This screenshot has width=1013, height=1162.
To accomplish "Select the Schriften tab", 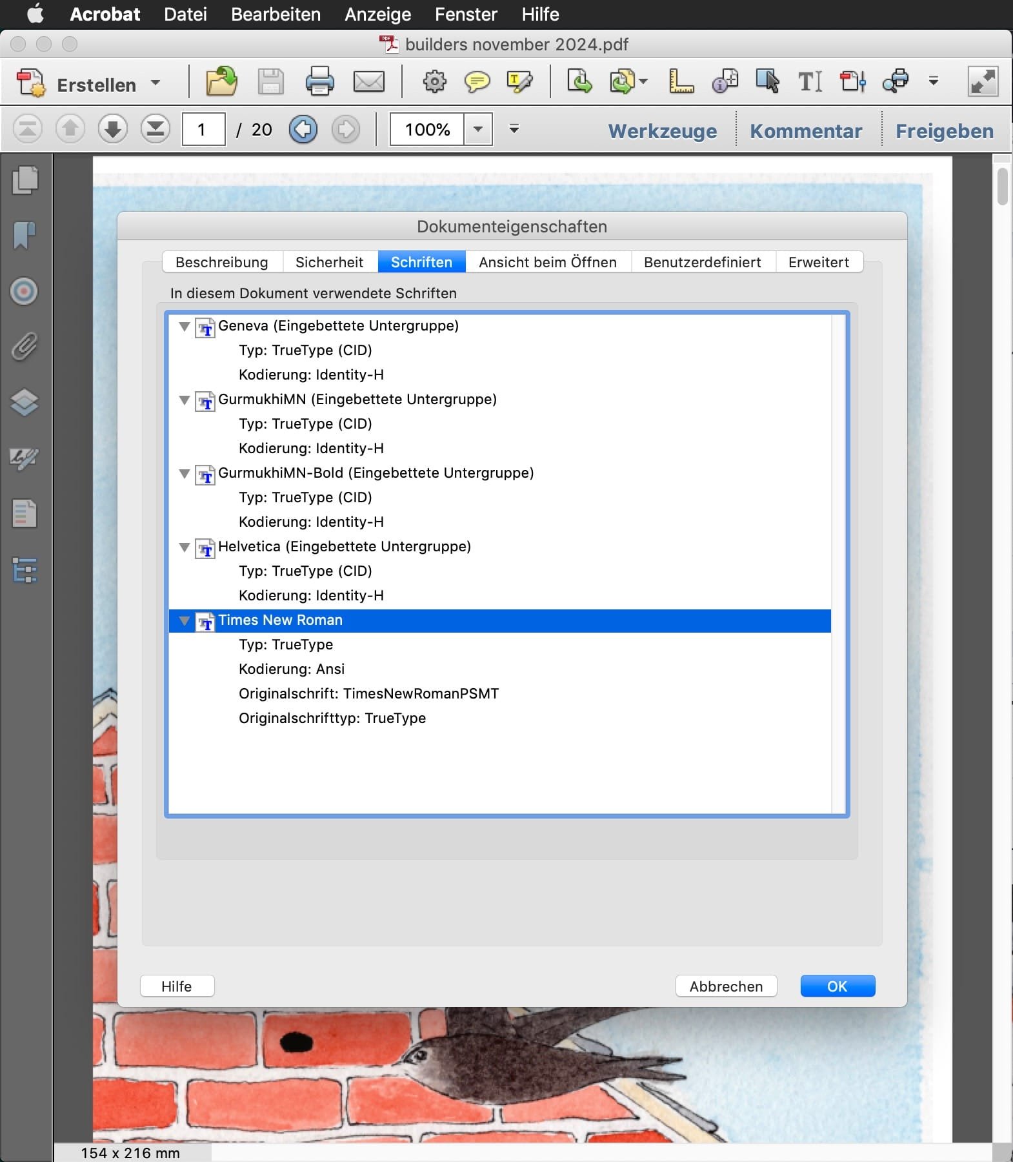I will (x=421, y=262).
